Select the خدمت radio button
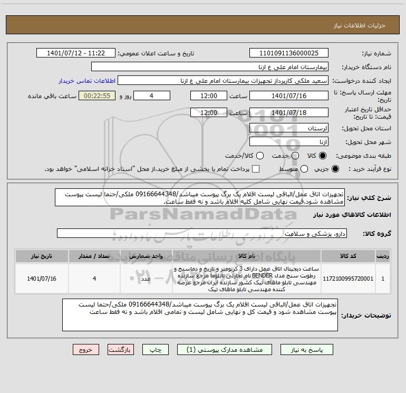 295,156
